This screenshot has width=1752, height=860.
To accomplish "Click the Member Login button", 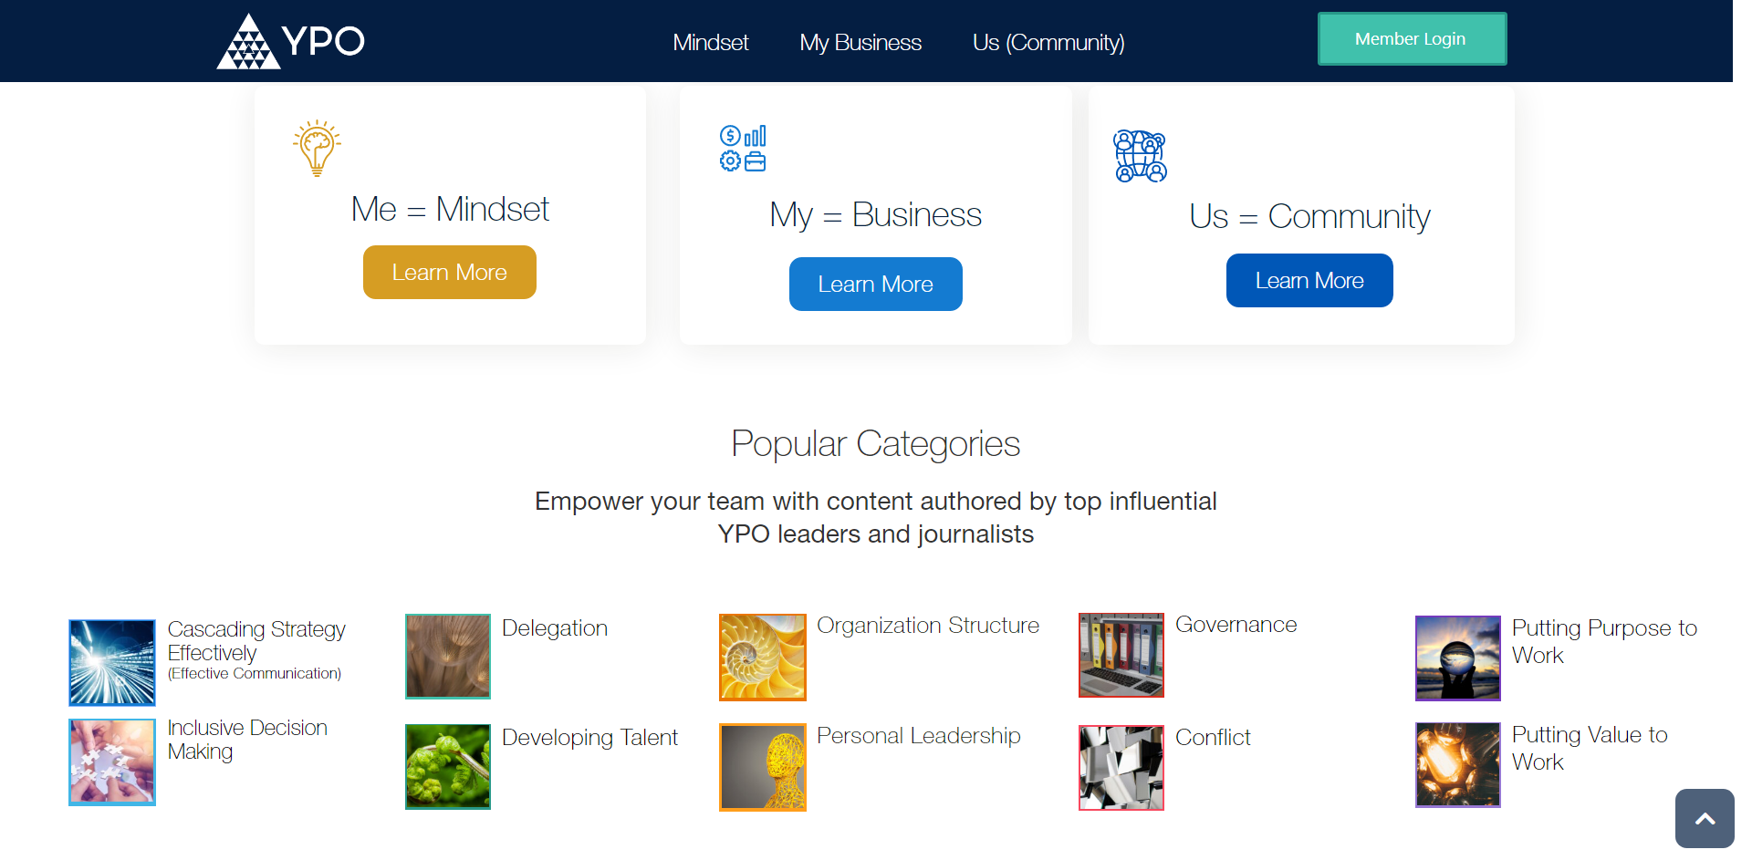I will [x=1412, y=38].
